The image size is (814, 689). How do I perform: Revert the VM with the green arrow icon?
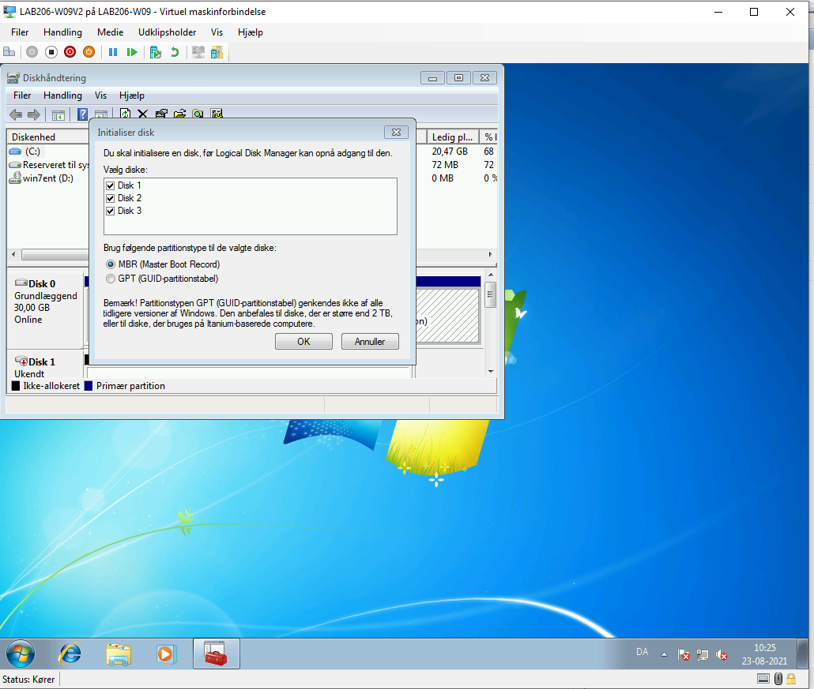click(x=175, y=52)
